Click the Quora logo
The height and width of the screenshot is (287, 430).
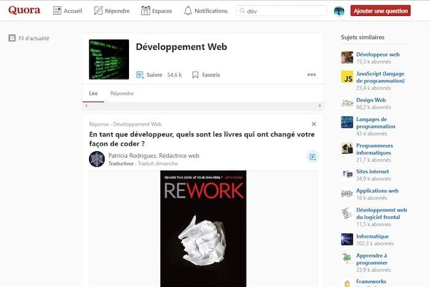(24, 10)
